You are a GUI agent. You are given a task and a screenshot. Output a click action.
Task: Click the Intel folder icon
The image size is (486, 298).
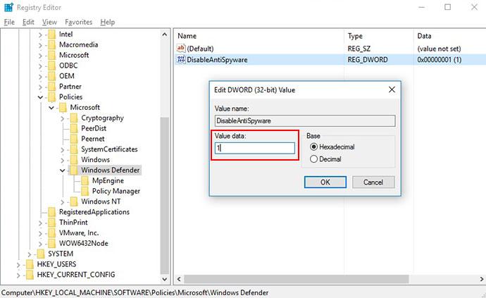[52, 34]
